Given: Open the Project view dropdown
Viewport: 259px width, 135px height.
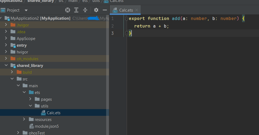Looking at the screenshot, I should tap(26, 10).
